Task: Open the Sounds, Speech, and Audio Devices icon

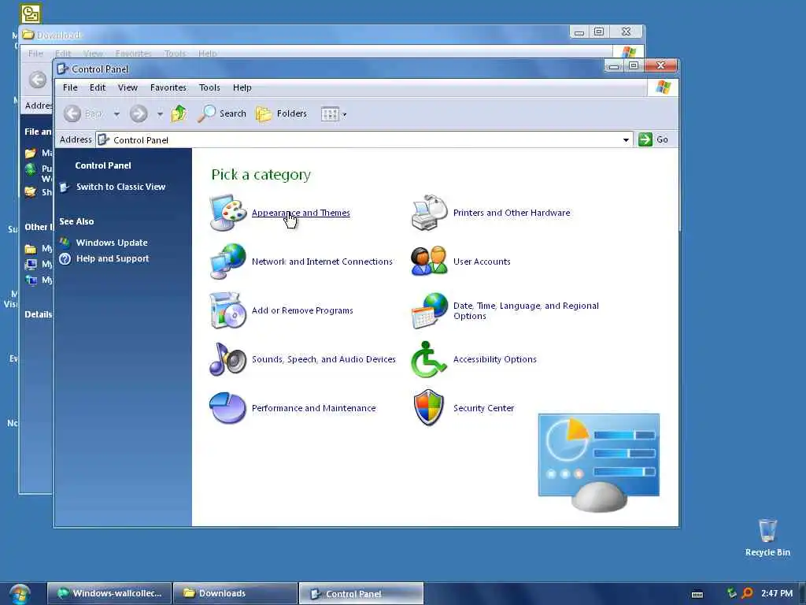Action: click(x=227, y=359)
